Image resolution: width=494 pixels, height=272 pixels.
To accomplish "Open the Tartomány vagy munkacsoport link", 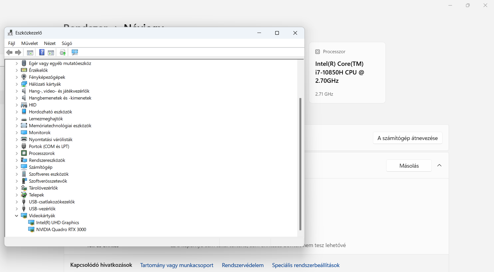I will (177, 265).
